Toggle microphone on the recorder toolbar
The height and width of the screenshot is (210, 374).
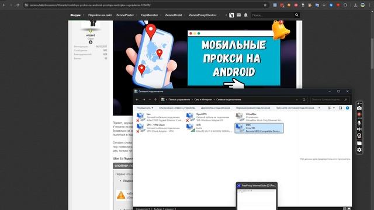pos(359,123)
